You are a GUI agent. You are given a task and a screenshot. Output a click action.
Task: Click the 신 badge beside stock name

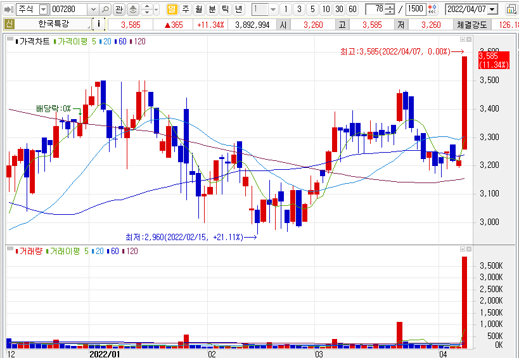(9, 24)
